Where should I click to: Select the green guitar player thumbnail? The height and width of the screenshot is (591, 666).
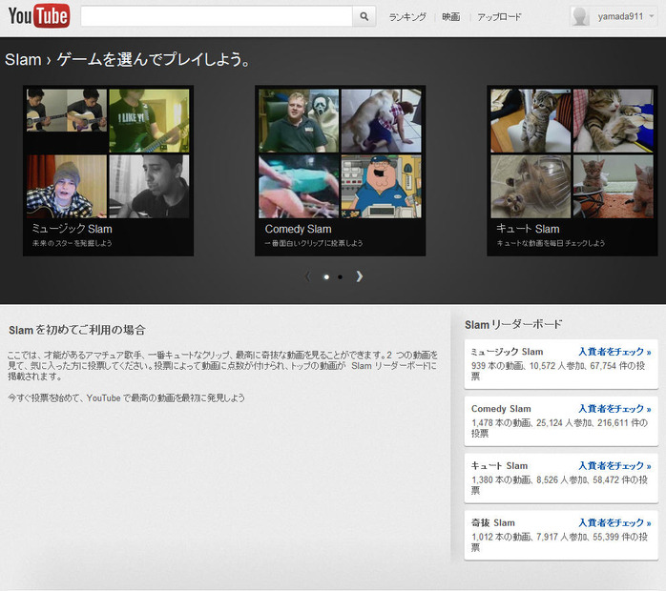point(149,120)
